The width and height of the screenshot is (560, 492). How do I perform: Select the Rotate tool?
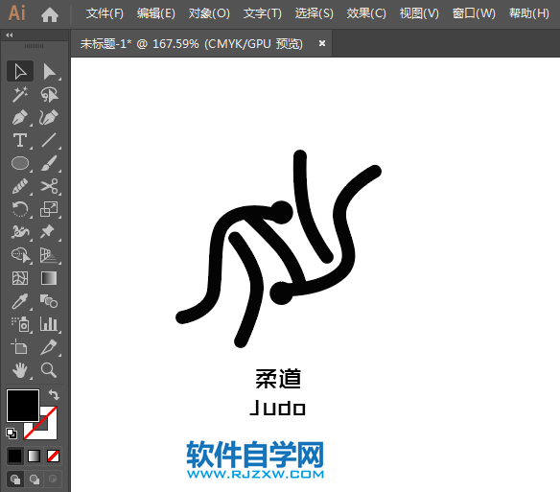[x=20, y=209]
